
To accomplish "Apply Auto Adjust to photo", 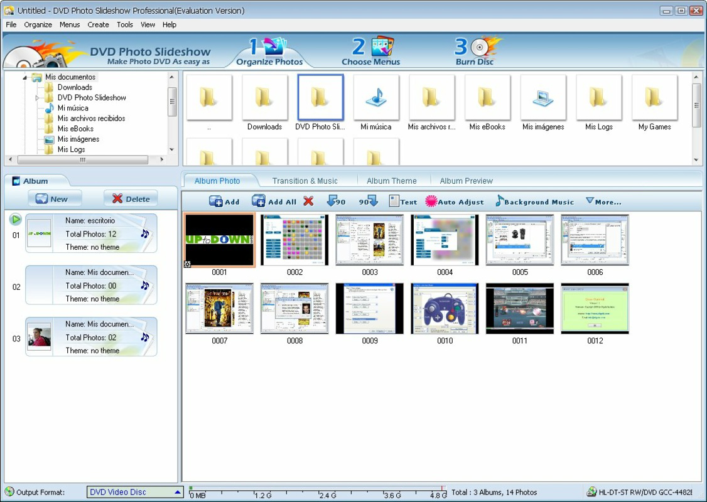I will (x=454, y=201).
